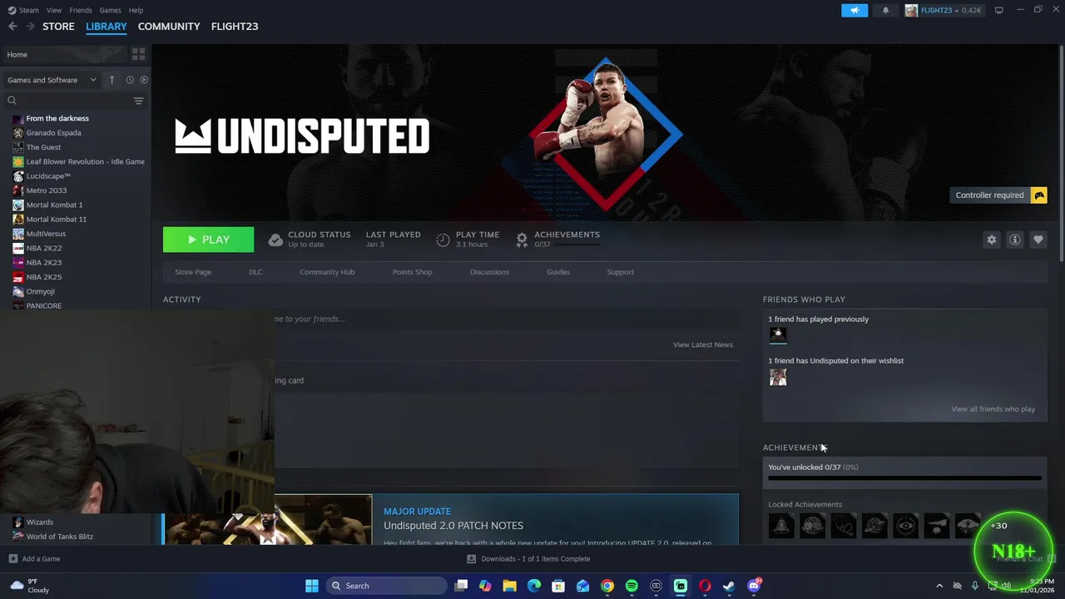Click the PLAY TIME clock icon
The image size is (1065, 599).
tap(443, 240)
